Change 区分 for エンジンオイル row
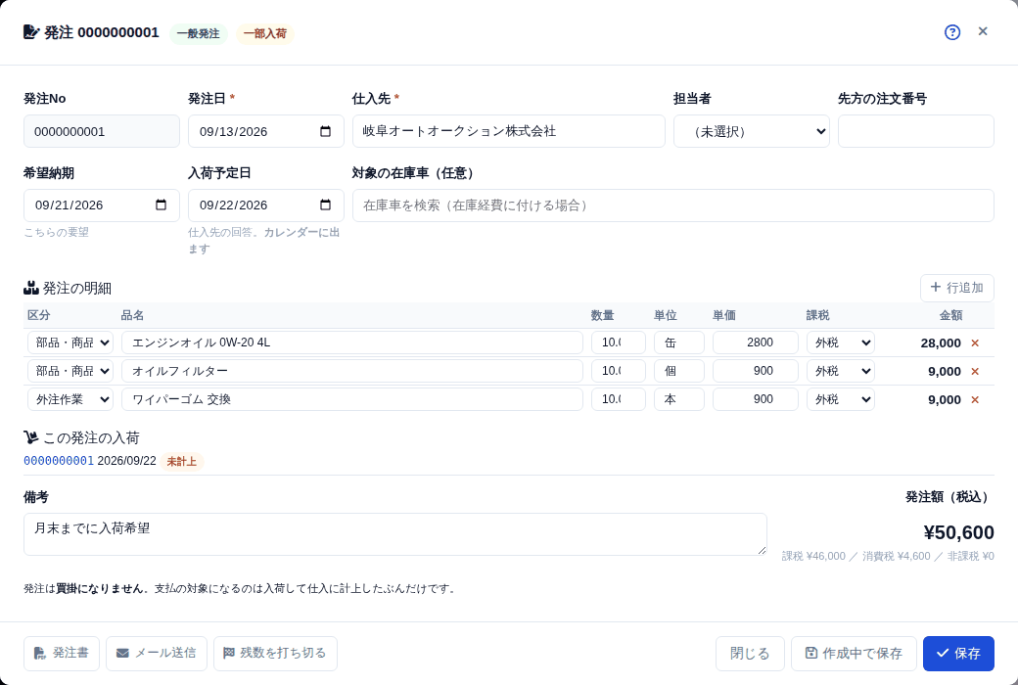The image size is (1018, 685). coord(70,342)
